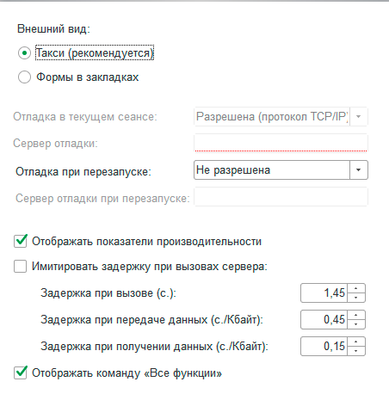Increase Задержка при вызове with up arrow
The image size is (389, 394).
[x=356, y=288]
